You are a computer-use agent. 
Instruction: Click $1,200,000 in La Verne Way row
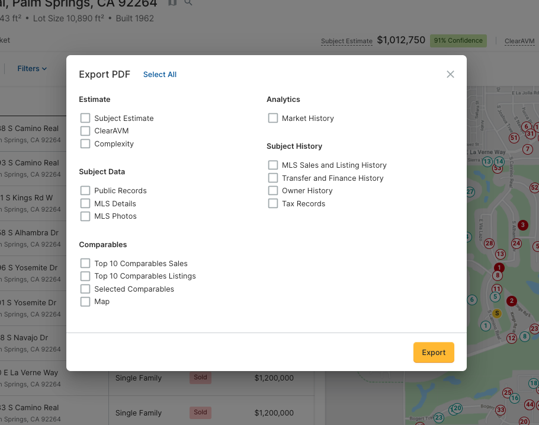(x=274, y=378)
